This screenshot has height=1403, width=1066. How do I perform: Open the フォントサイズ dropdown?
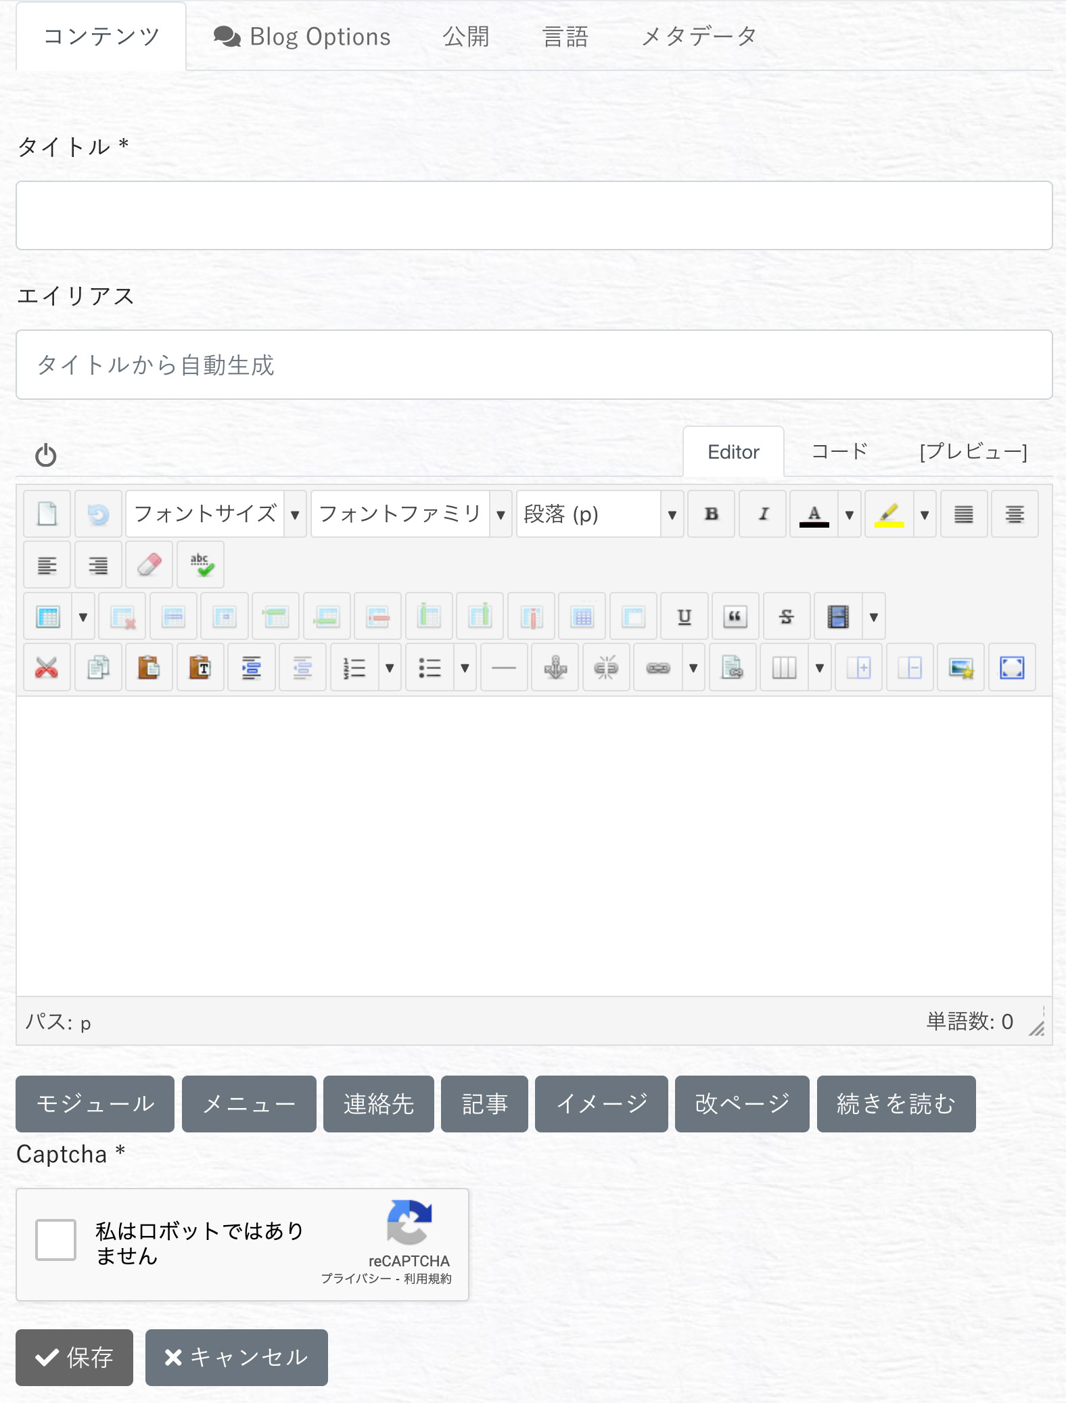[x=216, y=514]
